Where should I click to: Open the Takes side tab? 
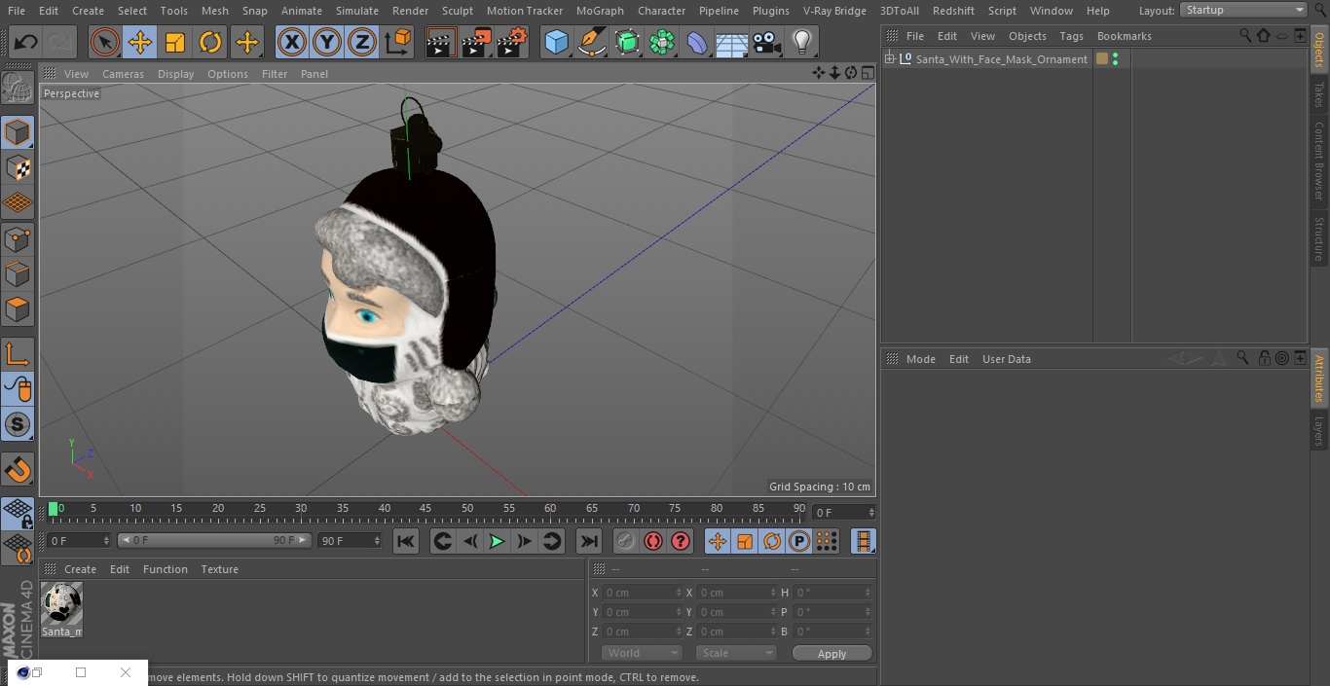pyautogui.click(x=1319, y=94)
